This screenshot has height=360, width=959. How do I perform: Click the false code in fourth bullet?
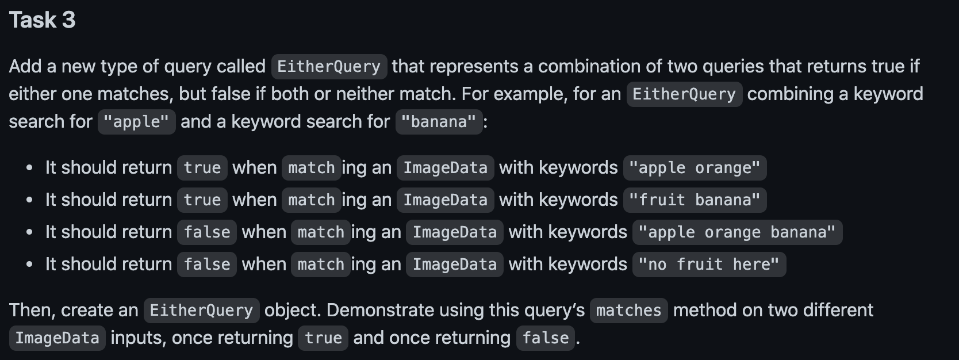pos(207,265)
